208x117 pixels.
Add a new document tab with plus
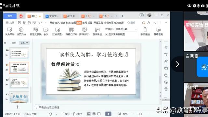(x=122, y=16)
